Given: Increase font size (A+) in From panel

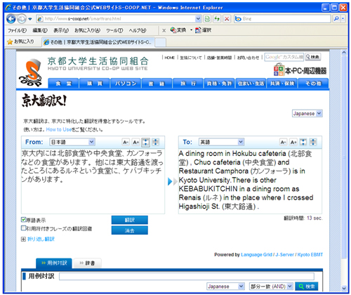Looking at the screenshot, I should pyautogui.click(x=135, y=142).
